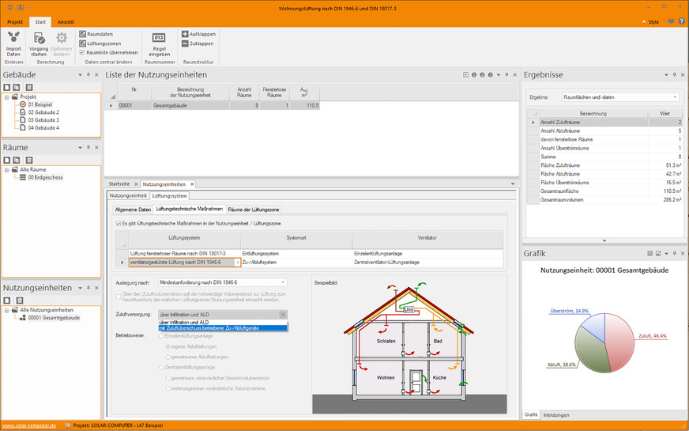Uncheck 'Es gibt lüftungstechnische Maßnahmen' checkbox
The height and width of the screenshot is (431, 689).
pyautogui.click(x=119, y=224)
